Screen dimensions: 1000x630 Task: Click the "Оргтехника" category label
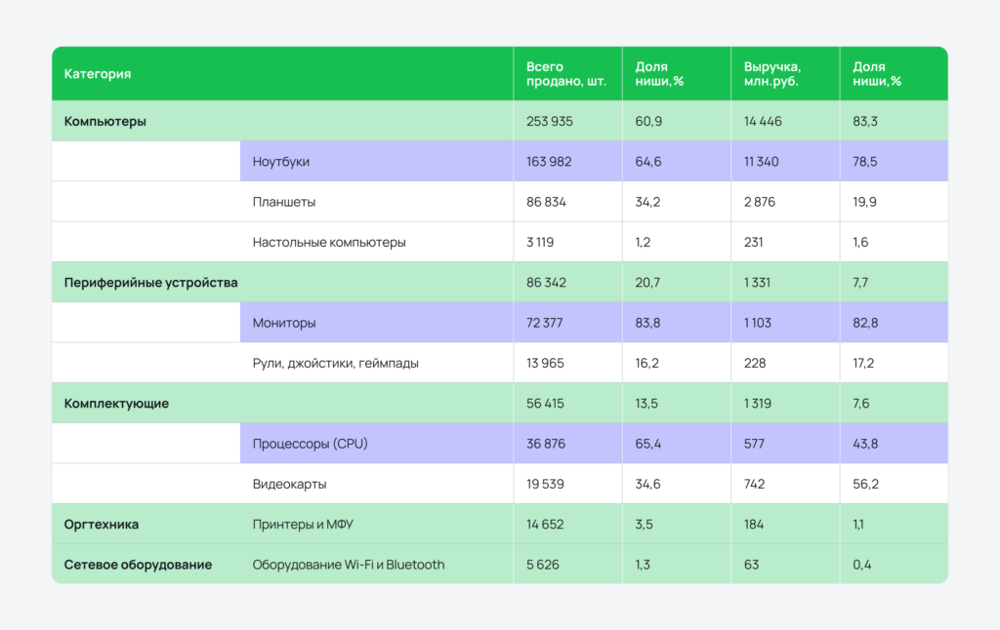click(102, 525)
